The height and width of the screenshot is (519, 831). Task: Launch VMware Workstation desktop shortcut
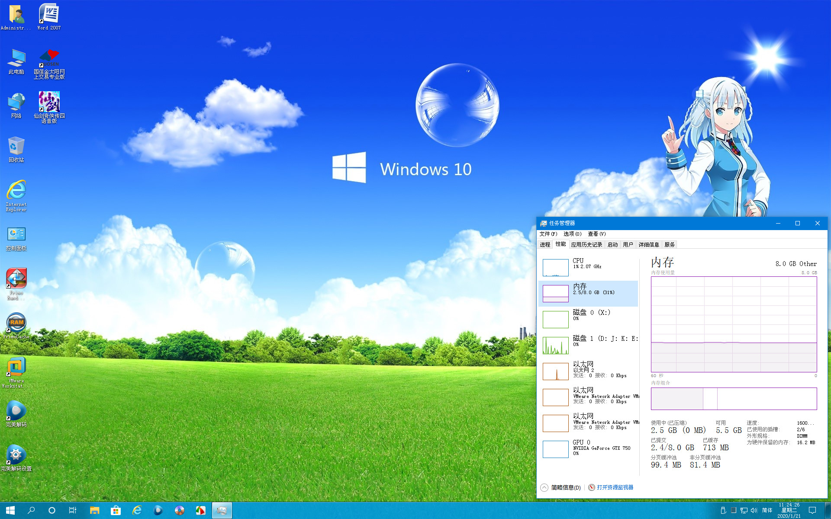tap(16, 372)
